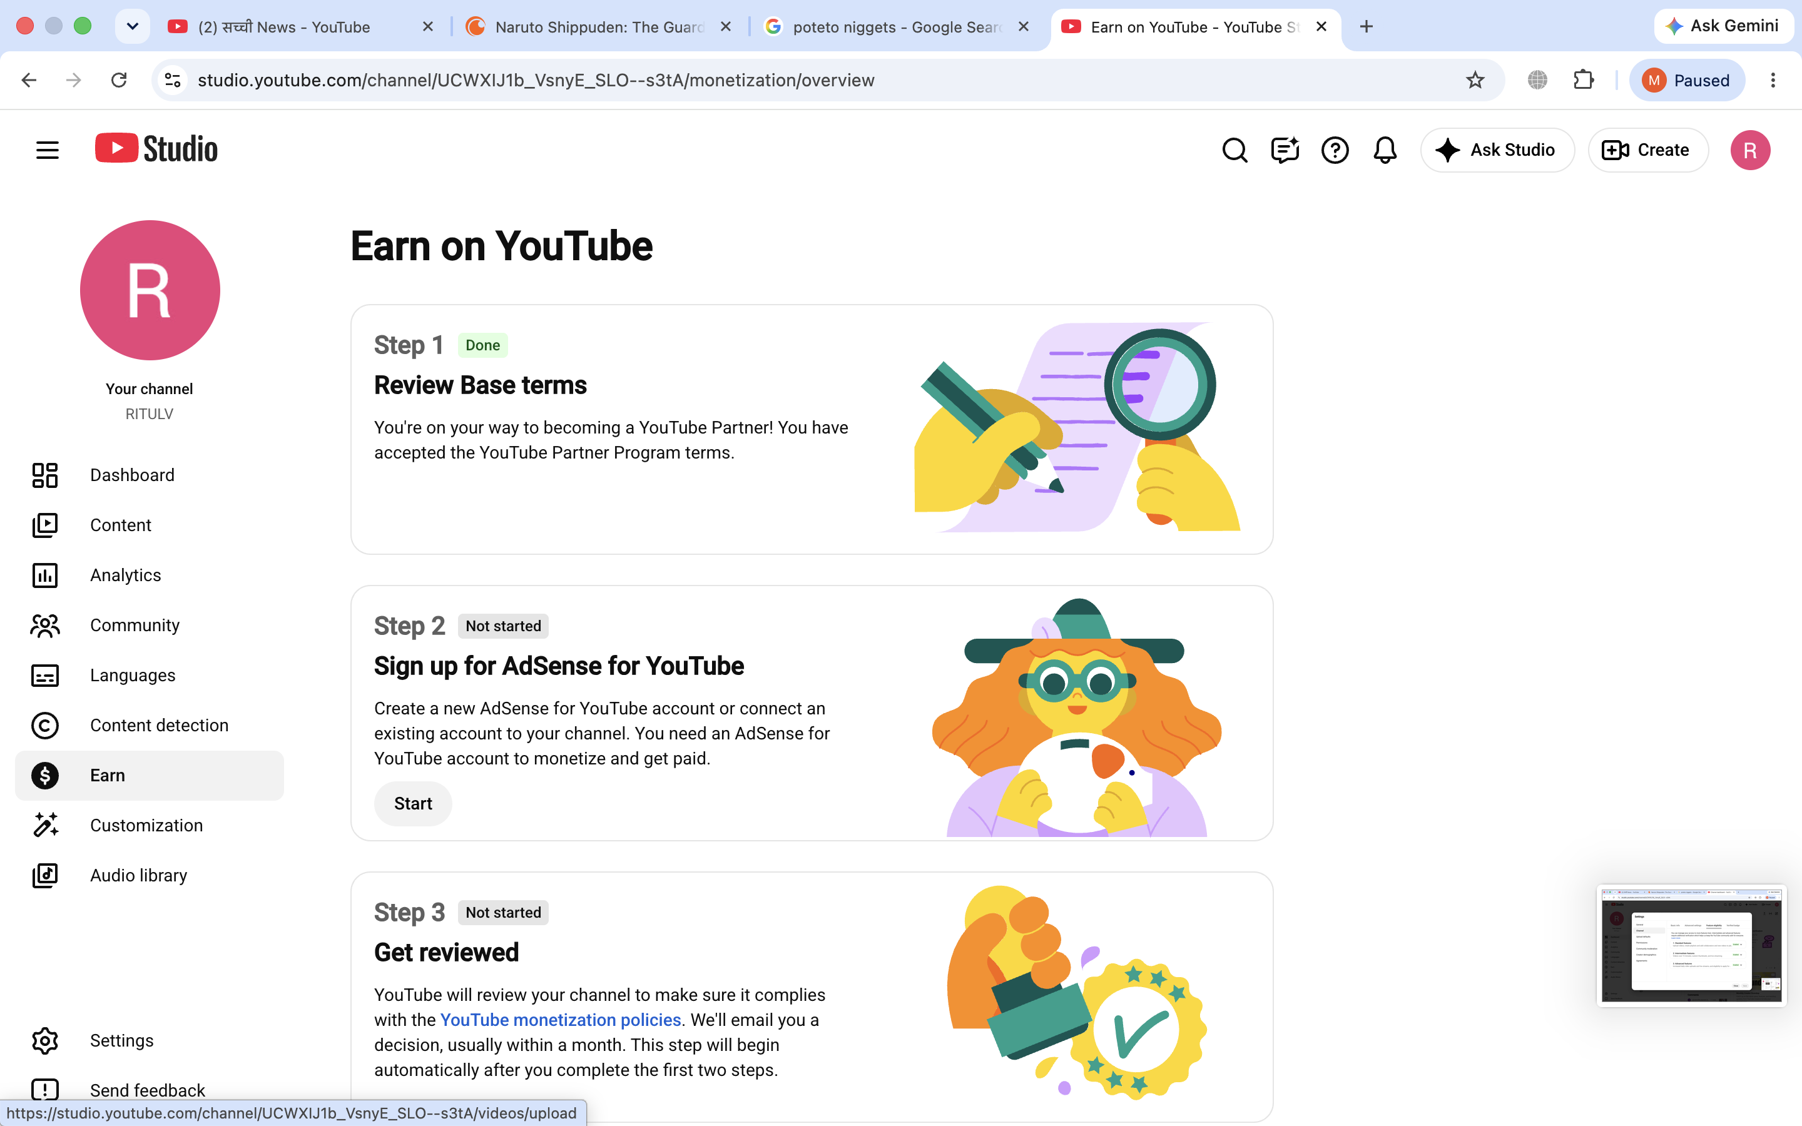Click the Settings gear icon
1802x1126 pixels.
44,1040
